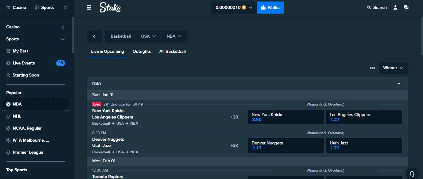Open the chat bubbles icon
The height and width of the screenshot is (179, 423).
406,7
